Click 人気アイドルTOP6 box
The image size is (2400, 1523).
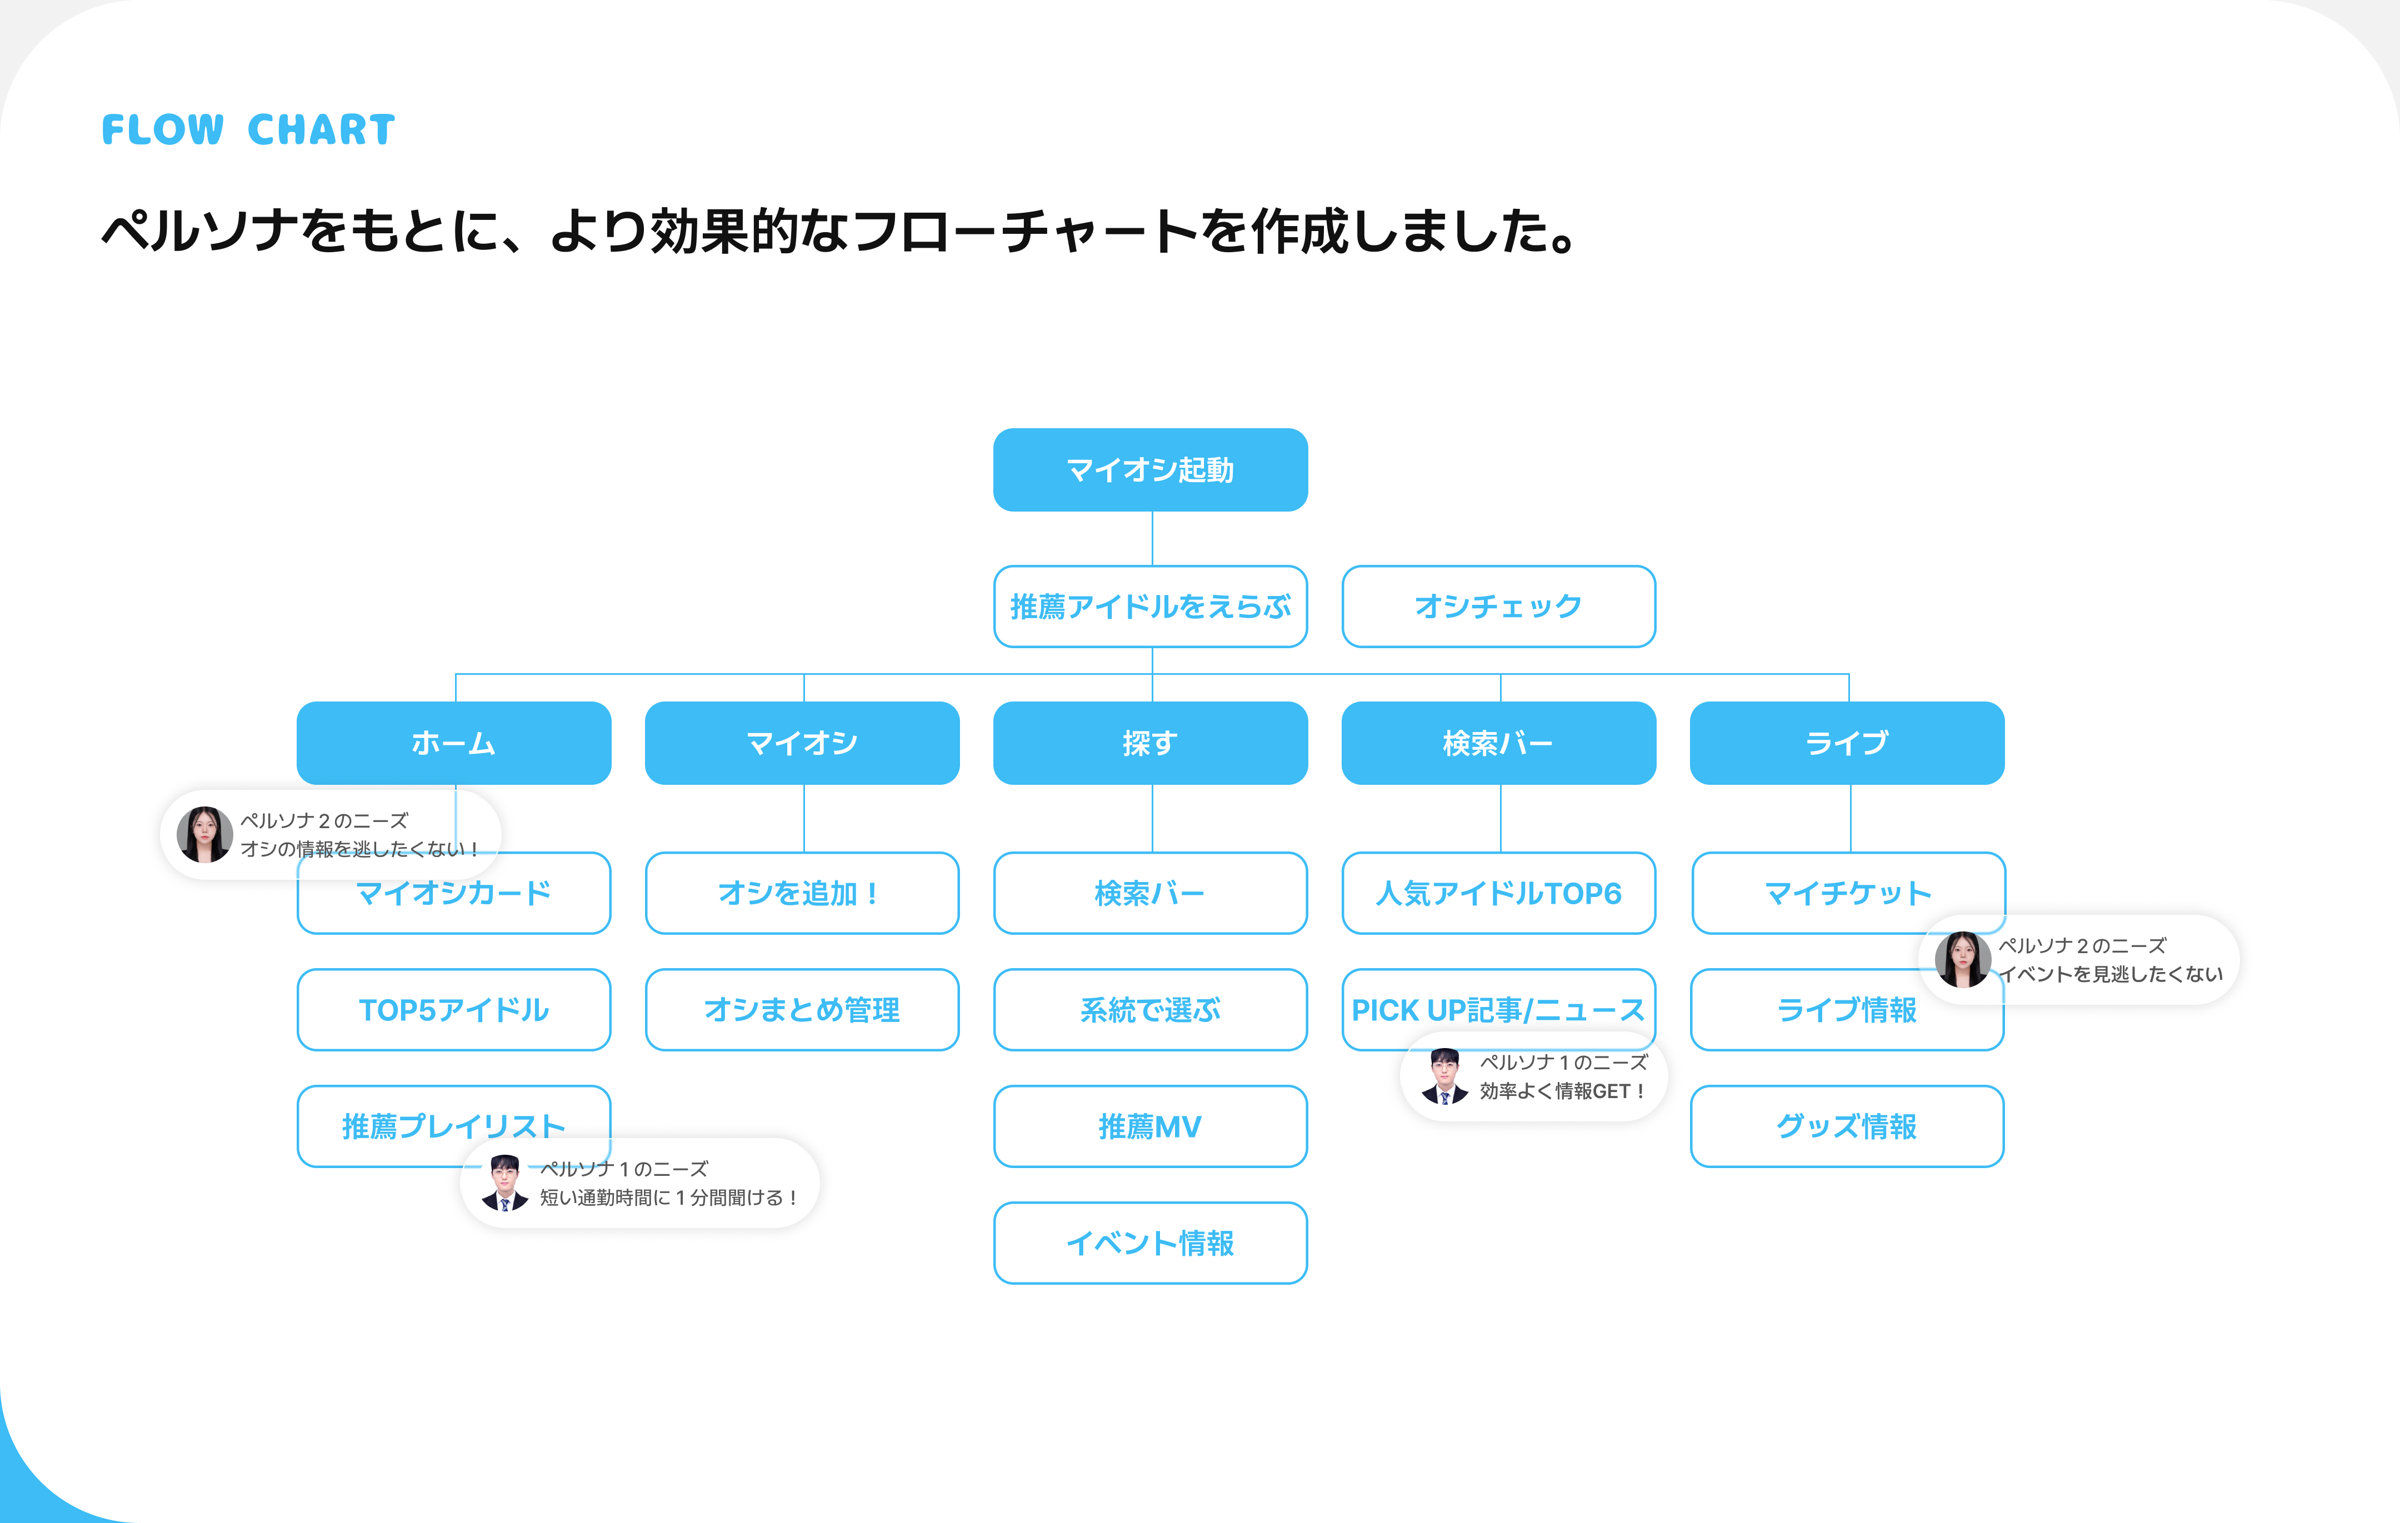1498,893
